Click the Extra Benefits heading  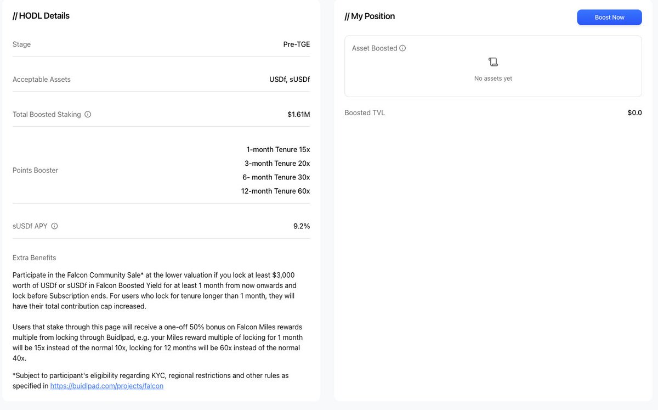(x=35, y=258)
